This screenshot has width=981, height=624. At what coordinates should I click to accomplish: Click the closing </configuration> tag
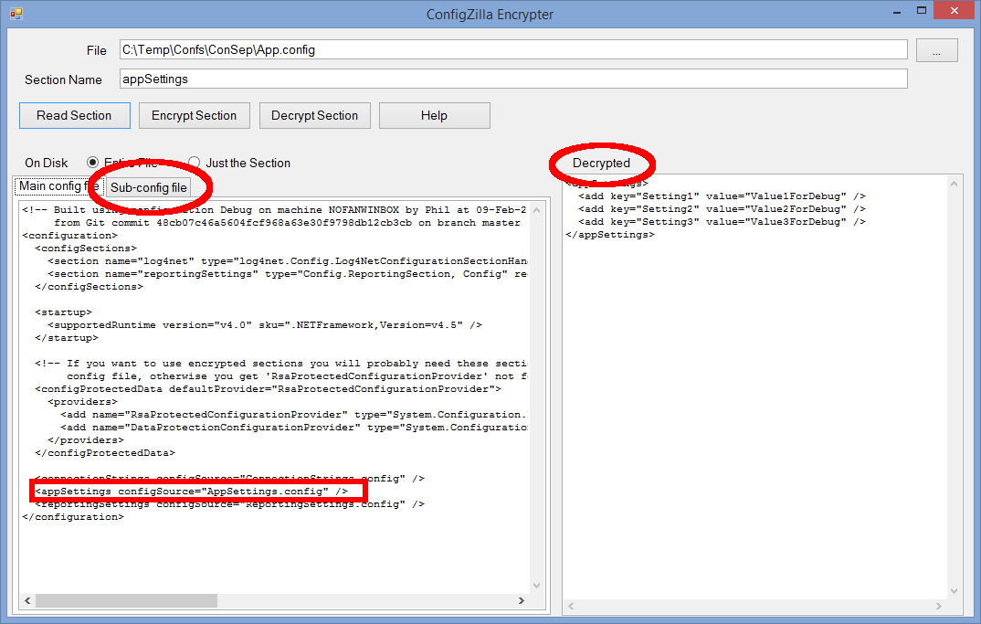[73, 517]
